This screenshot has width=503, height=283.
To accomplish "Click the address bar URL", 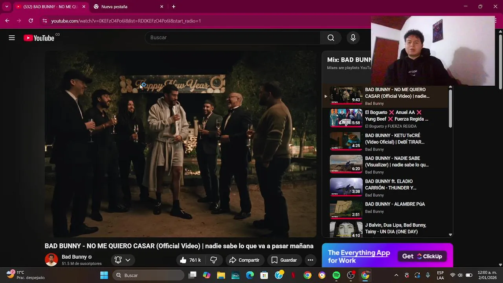I will click(126, 21).
